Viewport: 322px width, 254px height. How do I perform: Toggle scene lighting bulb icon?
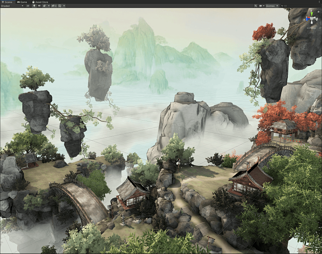34,6
